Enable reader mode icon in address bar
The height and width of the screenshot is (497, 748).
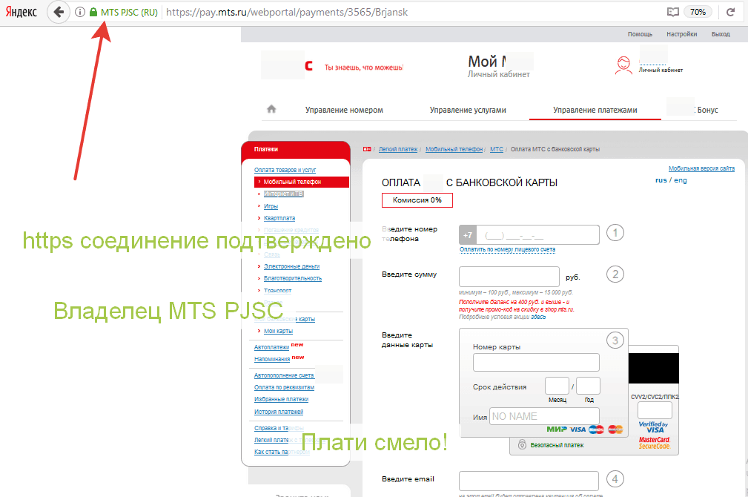[672, 13]
